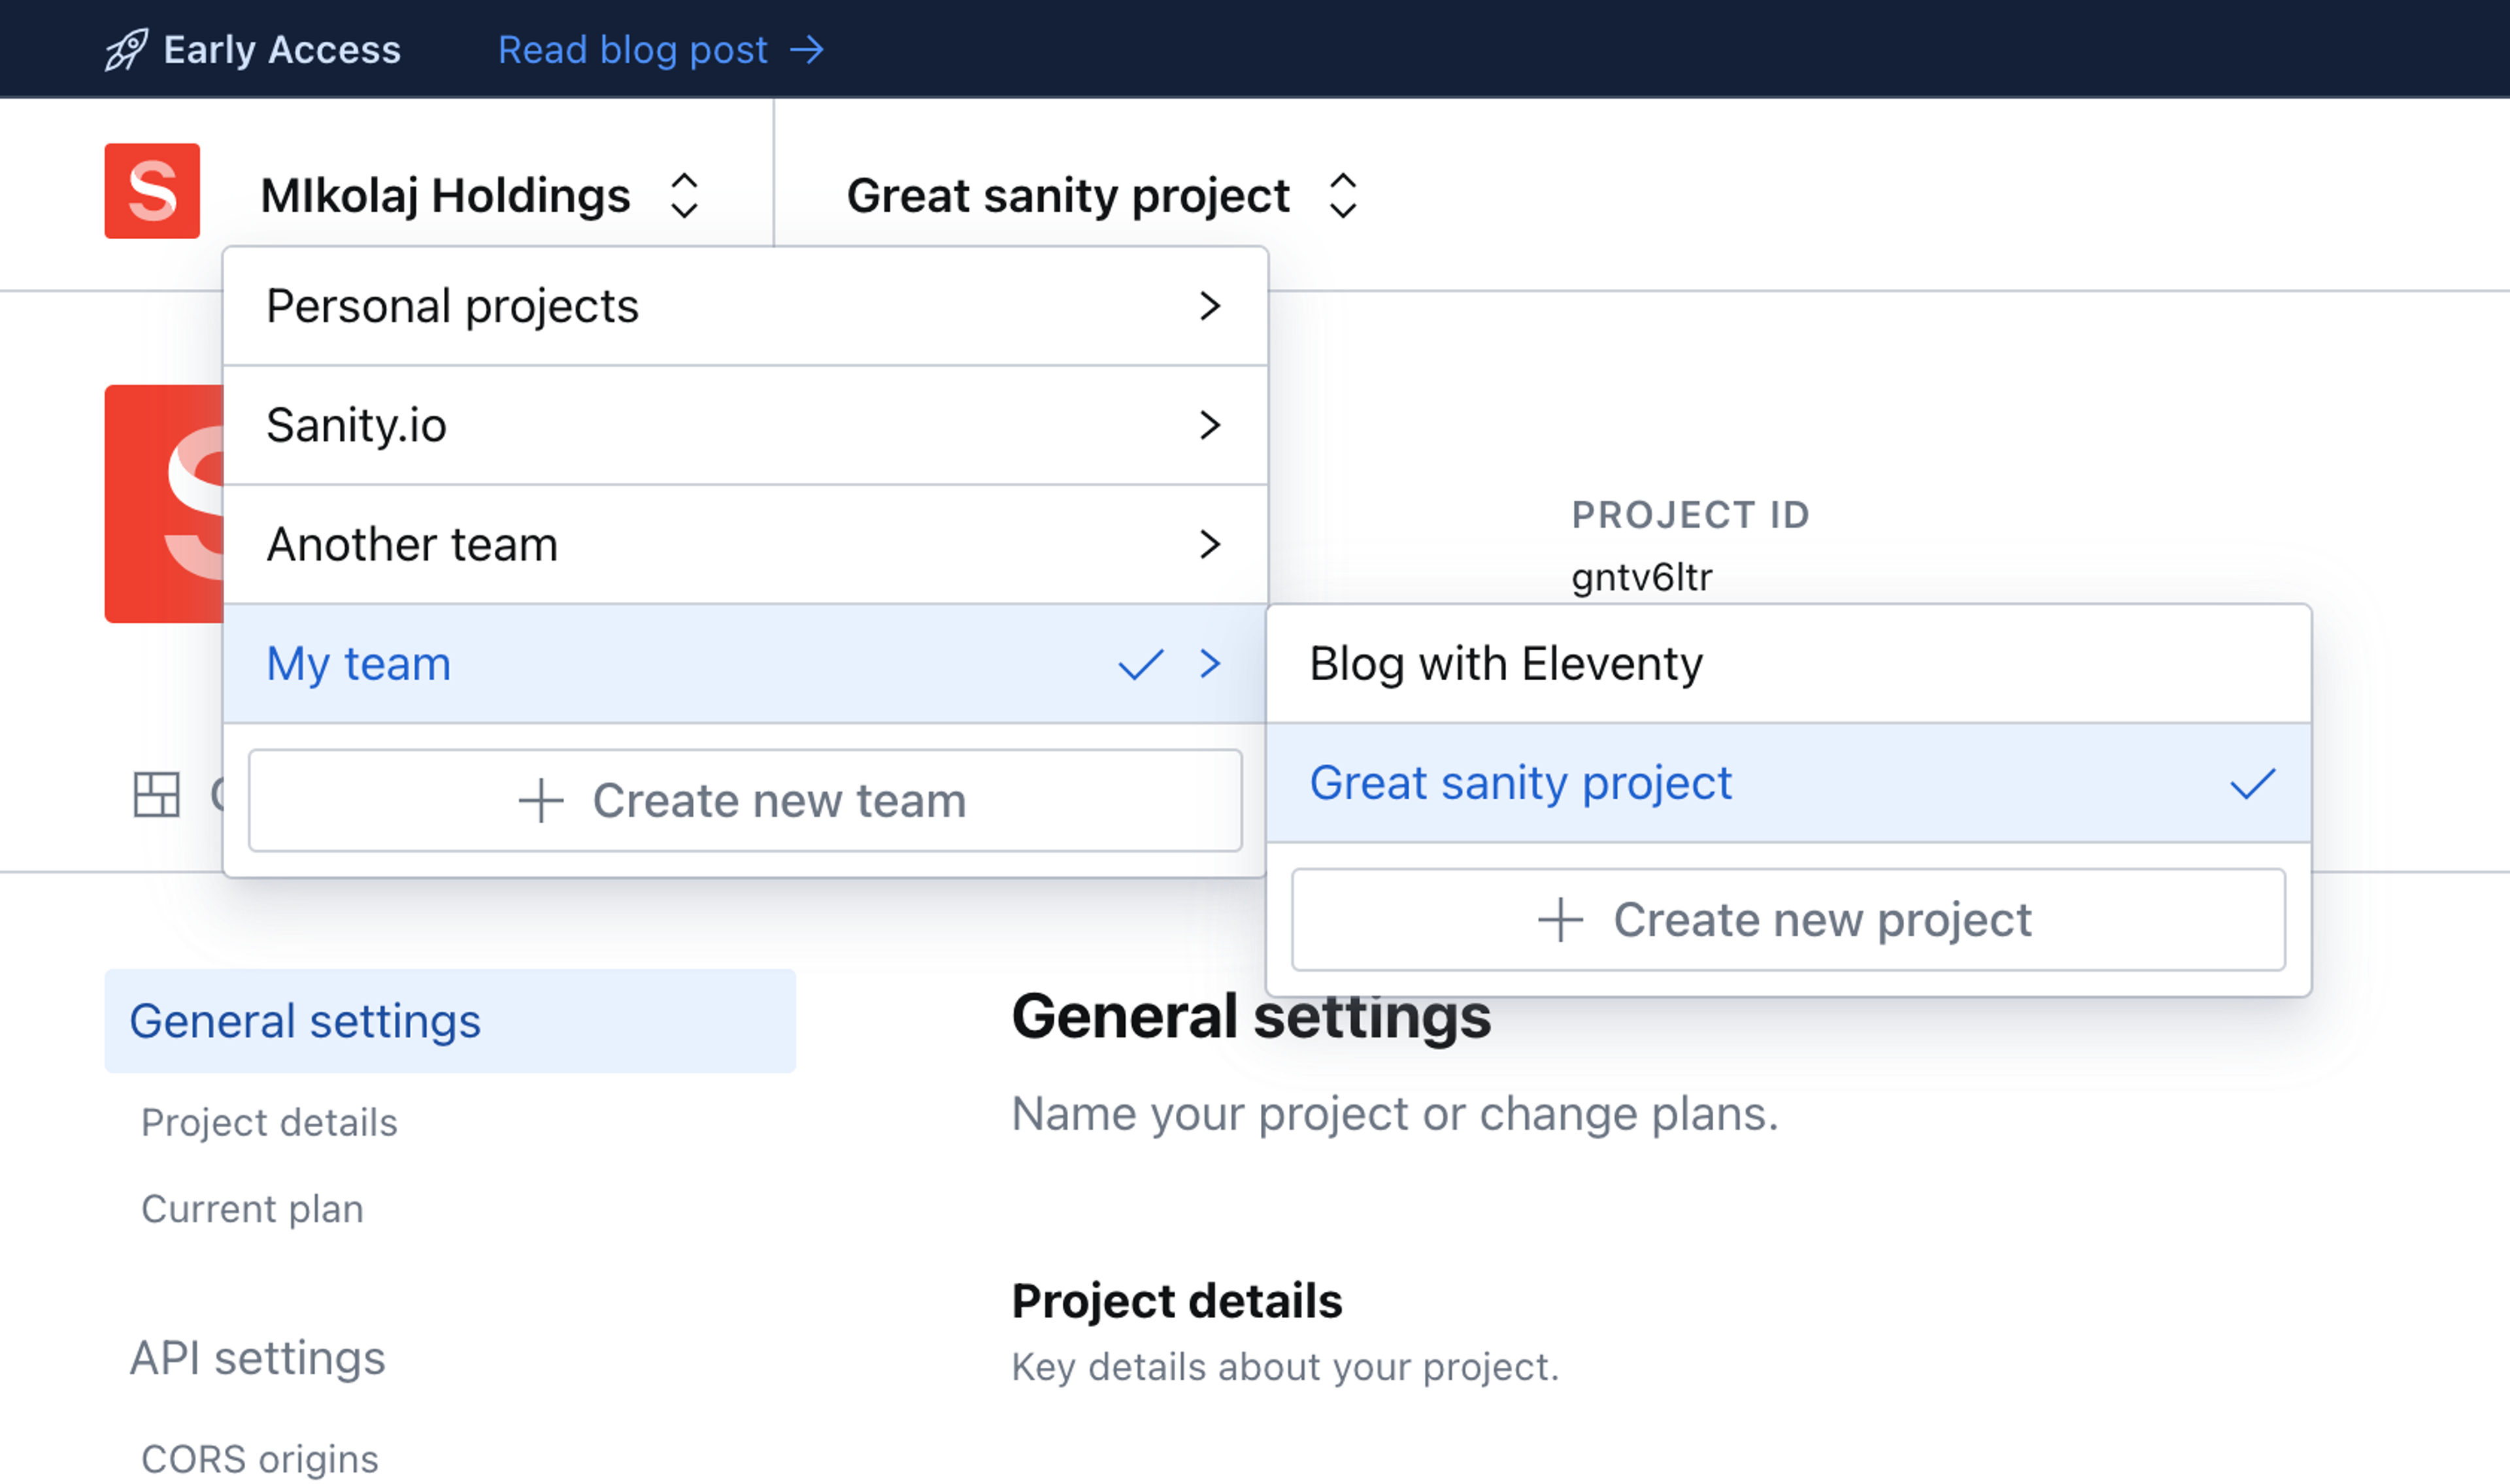Viewport: 2510px width, 1484px height.
Task: Click the checkmark beside Great sanity project
Action: [x=2252, y=783]
